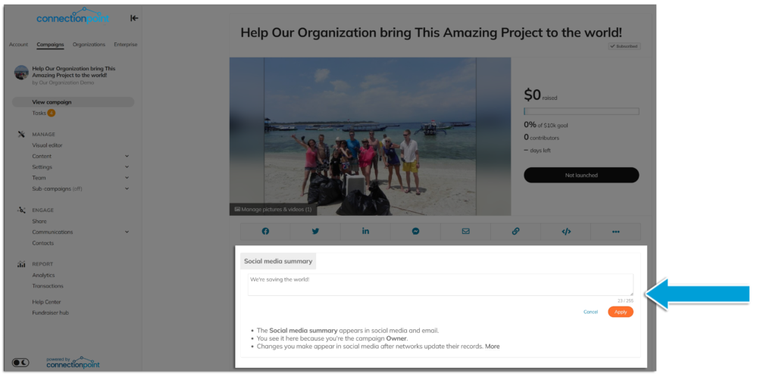Viewport: 776px width, 386px height.
Task: Click the Social media summary text field
Action: (x=440, y=285)
